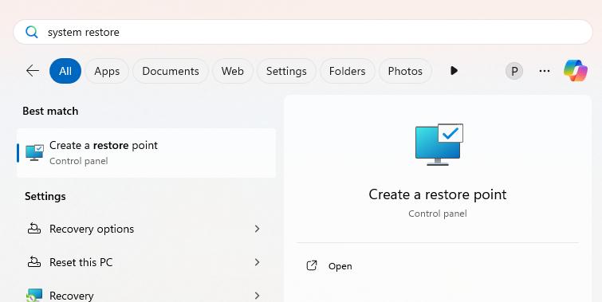This screenshot has height=302, width=602.
Task: Click into the system restore search field
Action: click(x=303, y=32)
